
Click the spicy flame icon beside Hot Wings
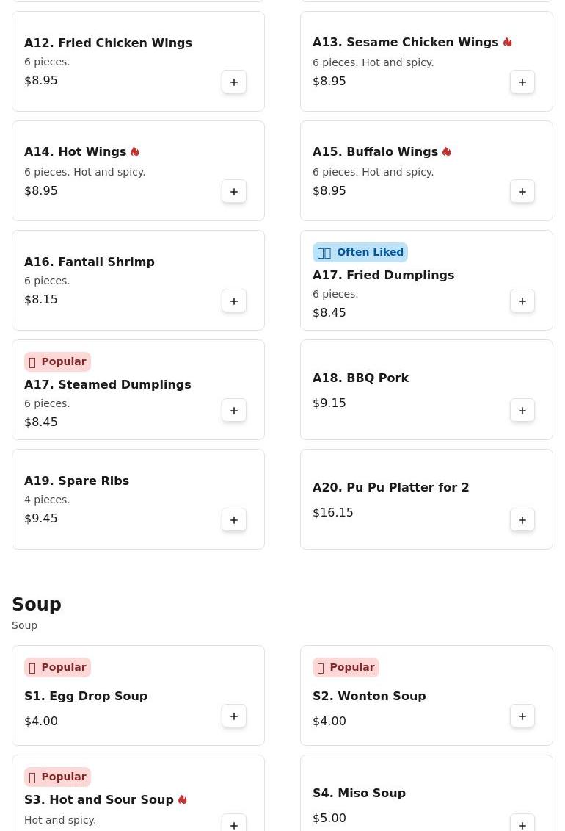pyautogui.click(x=135, y=151)
